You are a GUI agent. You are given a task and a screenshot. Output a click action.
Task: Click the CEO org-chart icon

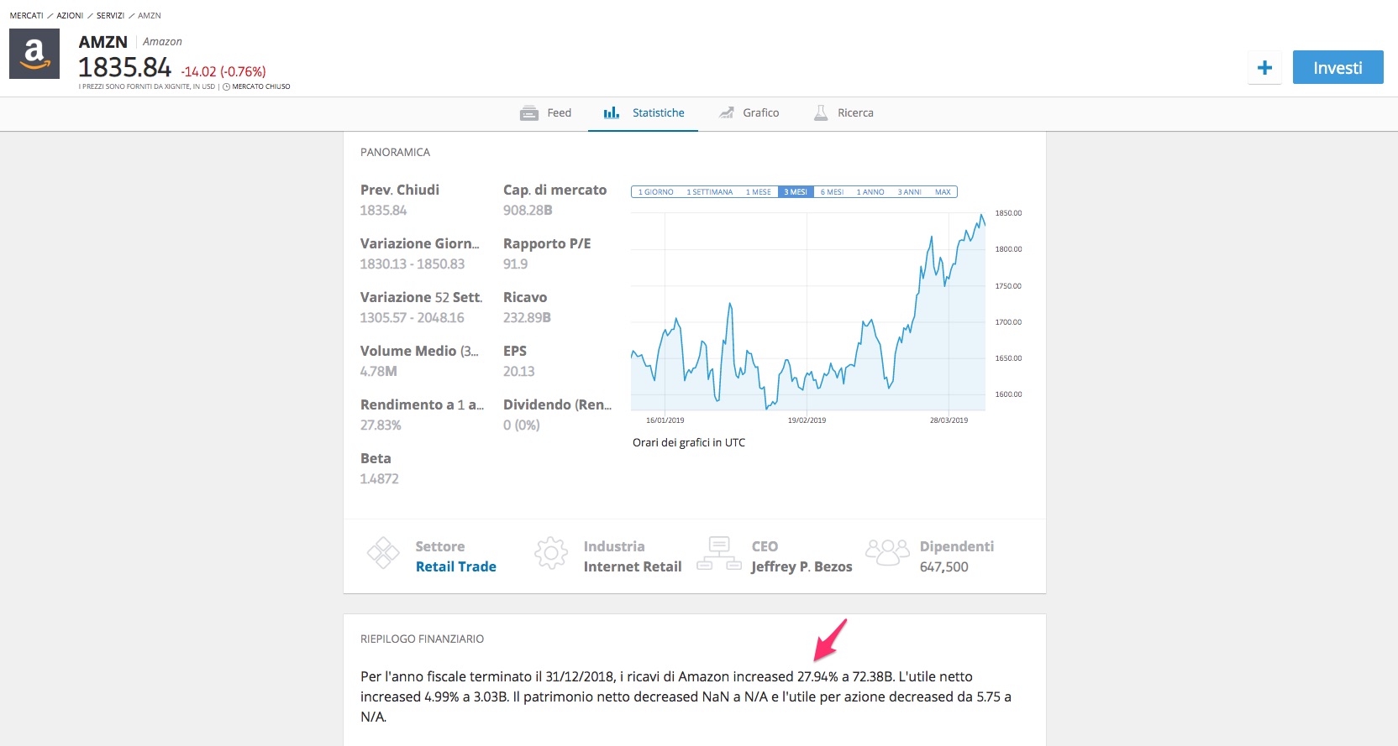point(719,554)
